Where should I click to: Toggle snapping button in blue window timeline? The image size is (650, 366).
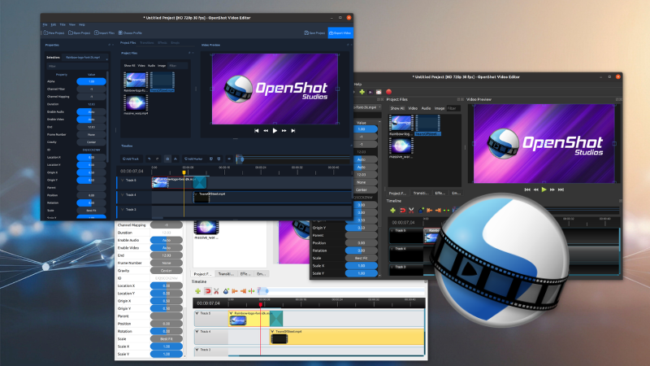[167, 159]
